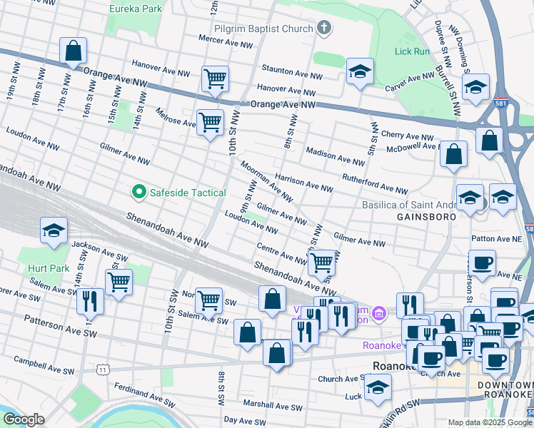Select the green Safeside Tactical pin
Screen dimensions: 534x428
[x=139, y=192]
